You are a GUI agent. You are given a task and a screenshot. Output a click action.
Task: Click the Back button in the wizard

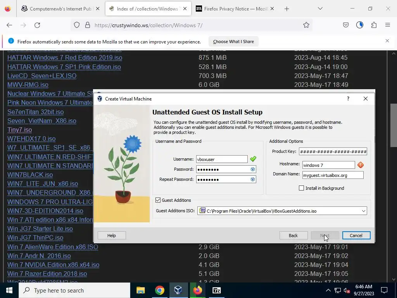tap(293, 236)
